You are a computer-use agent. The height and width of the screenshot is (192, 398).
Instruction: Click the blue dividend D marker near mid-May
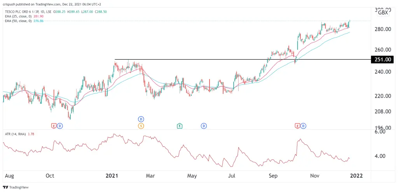[x=204, y=125]
